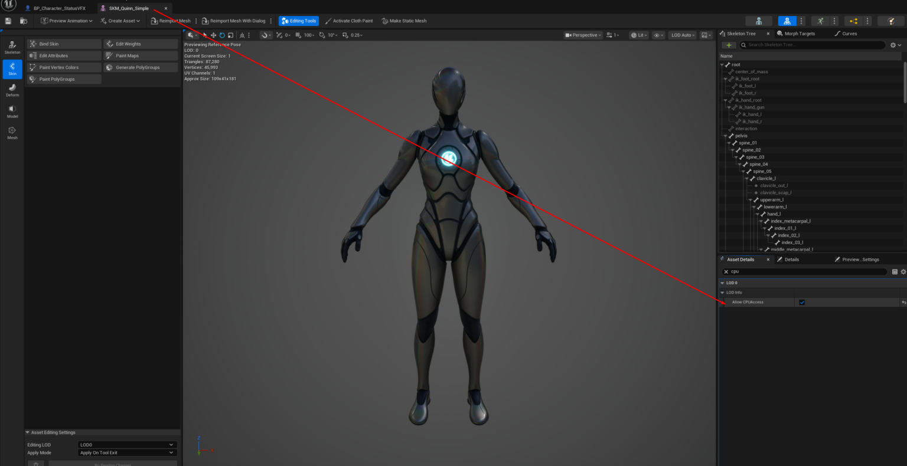The height and width of the screenshot is (466, 907).
Task: Open Asset Details property matrix table icon
Action: click(x=895, y=272)
